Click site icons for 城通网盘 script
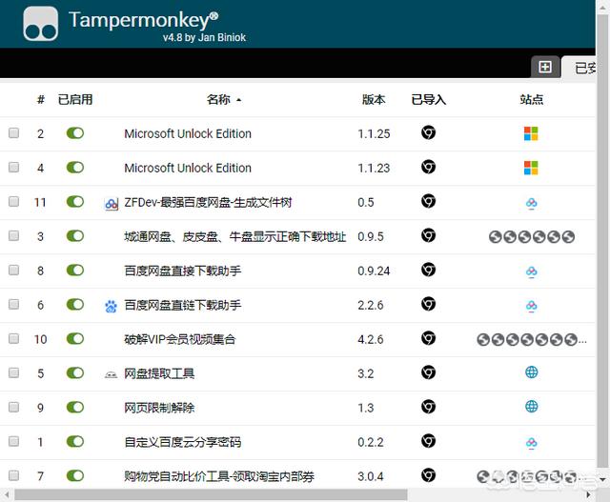610x502 pixels. tap(532, 237)
